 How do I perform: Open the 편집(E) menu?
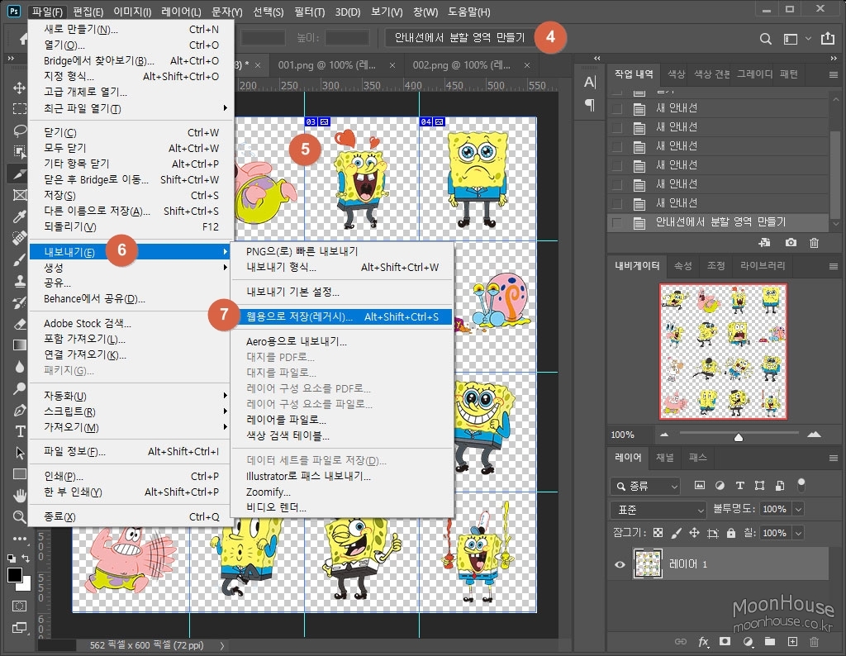point(88,12)
